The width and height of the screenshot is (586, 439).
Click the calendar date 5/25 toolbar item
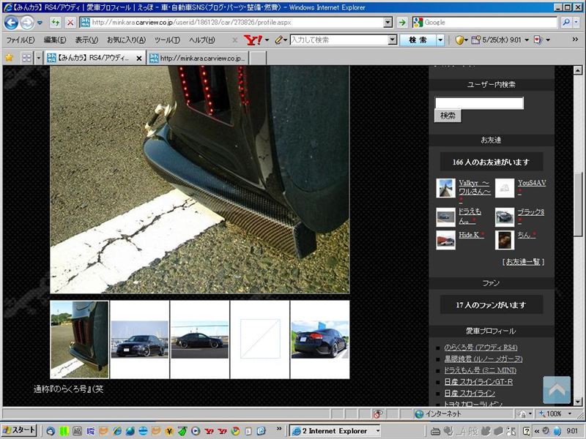coord(497,40)
